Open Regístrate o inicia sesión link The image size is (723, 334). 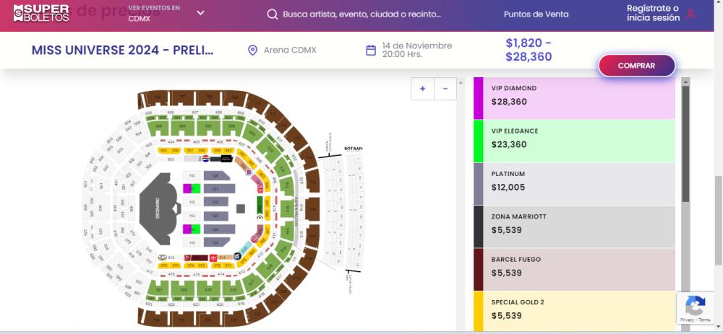[653, 13]
